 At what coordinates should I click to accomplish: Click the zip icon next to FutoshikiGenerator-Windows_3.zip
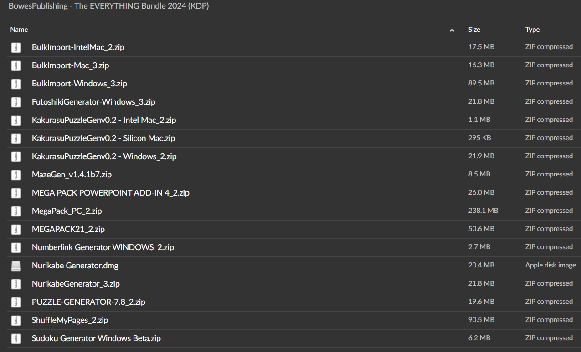click(x=16, y=102)
